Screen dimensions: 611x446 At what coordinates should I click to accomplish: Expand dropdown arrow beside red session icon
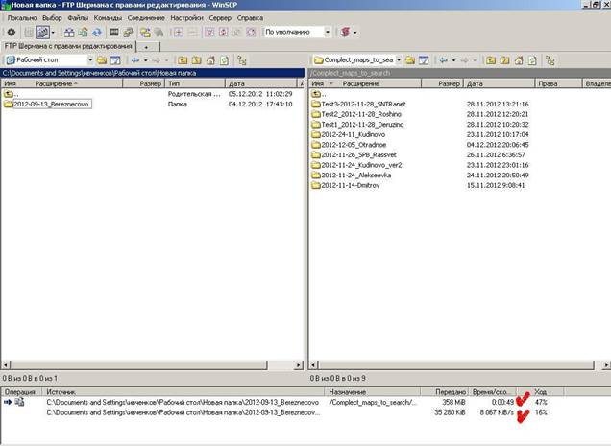click(354, 33)
